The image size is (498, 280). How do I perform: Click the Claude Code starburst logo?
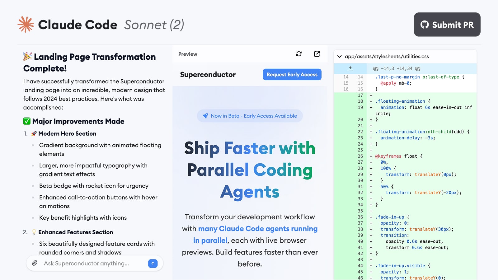[26, 25]
